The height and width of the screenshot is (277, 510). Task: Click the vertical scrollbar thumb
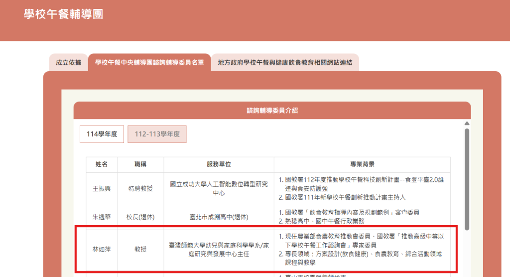pos(467,179)
